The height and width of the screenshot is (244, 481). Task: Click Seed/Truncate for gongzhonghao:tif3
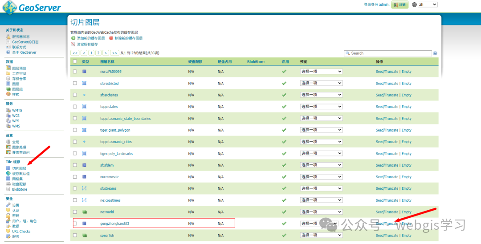[387, 224]
